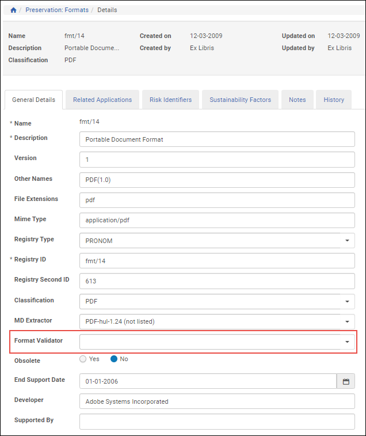Focus the Version text field
The width and height of the screenshot is (366, 436).
[x=216, y=160]
